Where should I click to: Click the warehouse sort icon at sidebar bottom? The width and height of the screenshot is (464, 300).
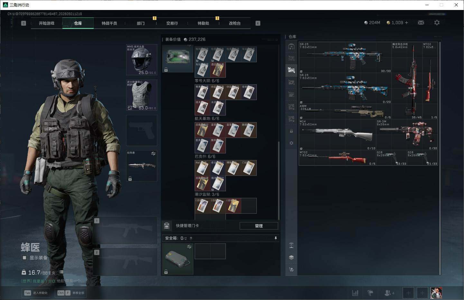(x=291, y=269)
